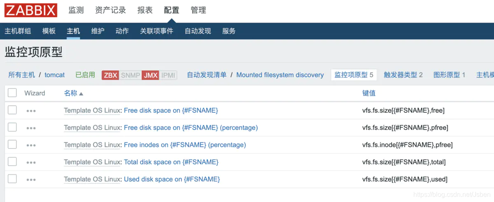Click the ZABBIX logo
Image resolution: width=494 pixels, height=202 pixels.
click(31, 10)
